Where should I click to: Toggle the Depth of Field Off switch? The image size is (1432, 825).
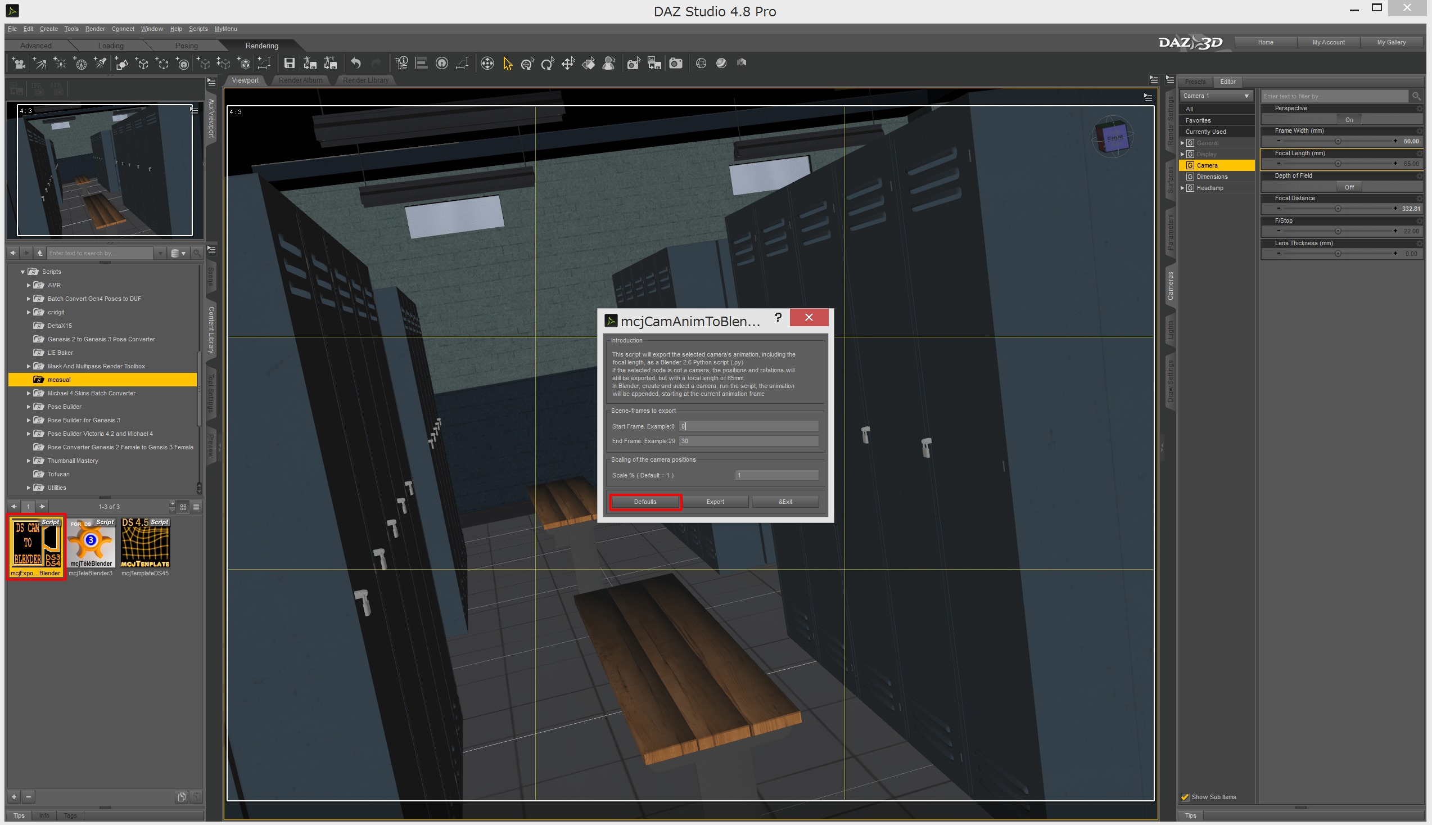[x=1349, y=187]
